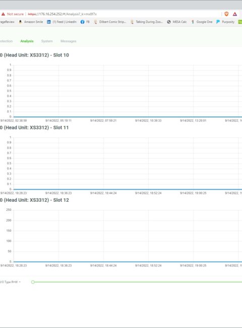242x328 pixels.
Task: Click the Slot 12 chart heading
Action: [x=34, y=200]
